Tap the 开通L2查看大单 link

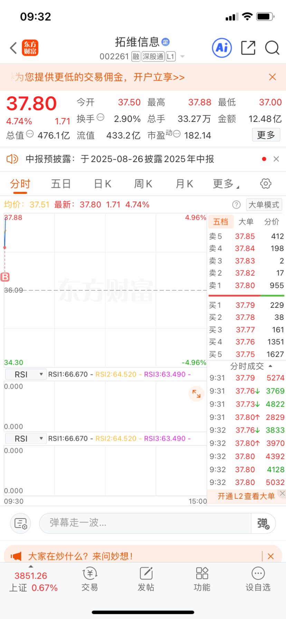click(246, 496)
